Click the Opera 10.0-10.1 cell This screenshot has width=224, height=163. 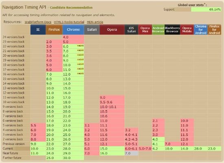coord(112,107)
